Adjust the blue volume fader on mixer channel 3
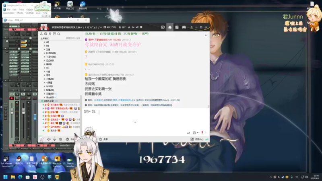 (35, 117)
